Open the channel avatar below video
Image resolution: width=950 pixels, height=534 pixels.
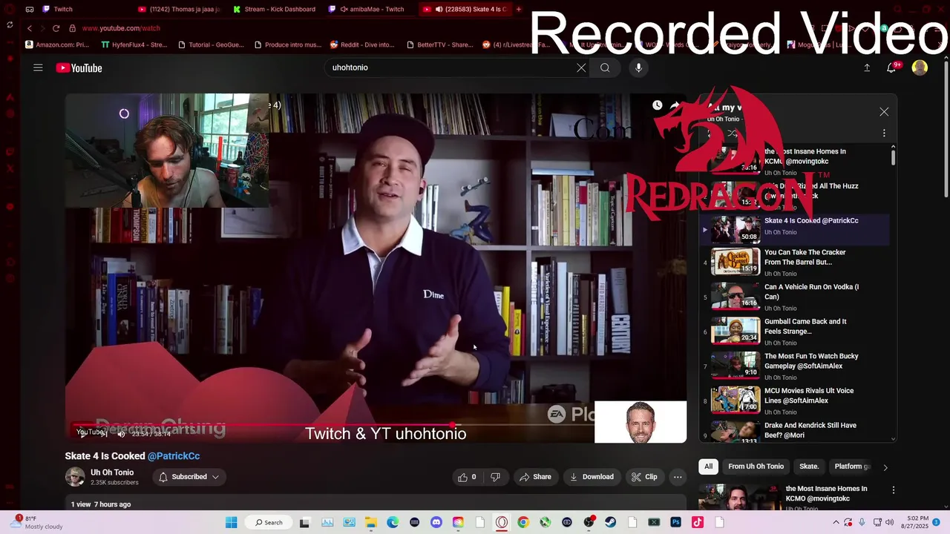pyautogui.click(x=75, y=477)
